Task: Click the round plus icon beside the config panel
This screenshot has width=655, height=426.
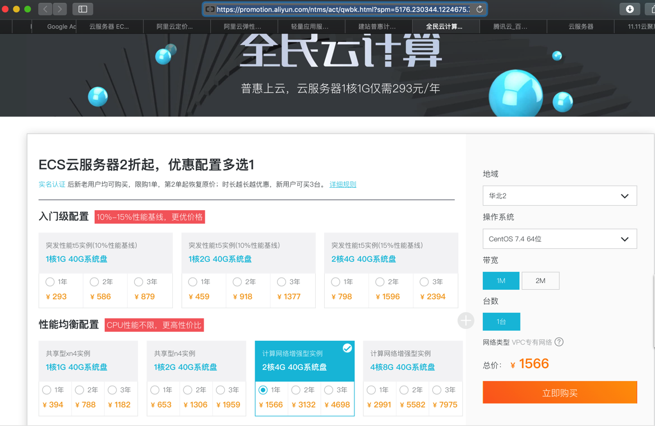Action: pyautogui.click(x=466, y=321)
